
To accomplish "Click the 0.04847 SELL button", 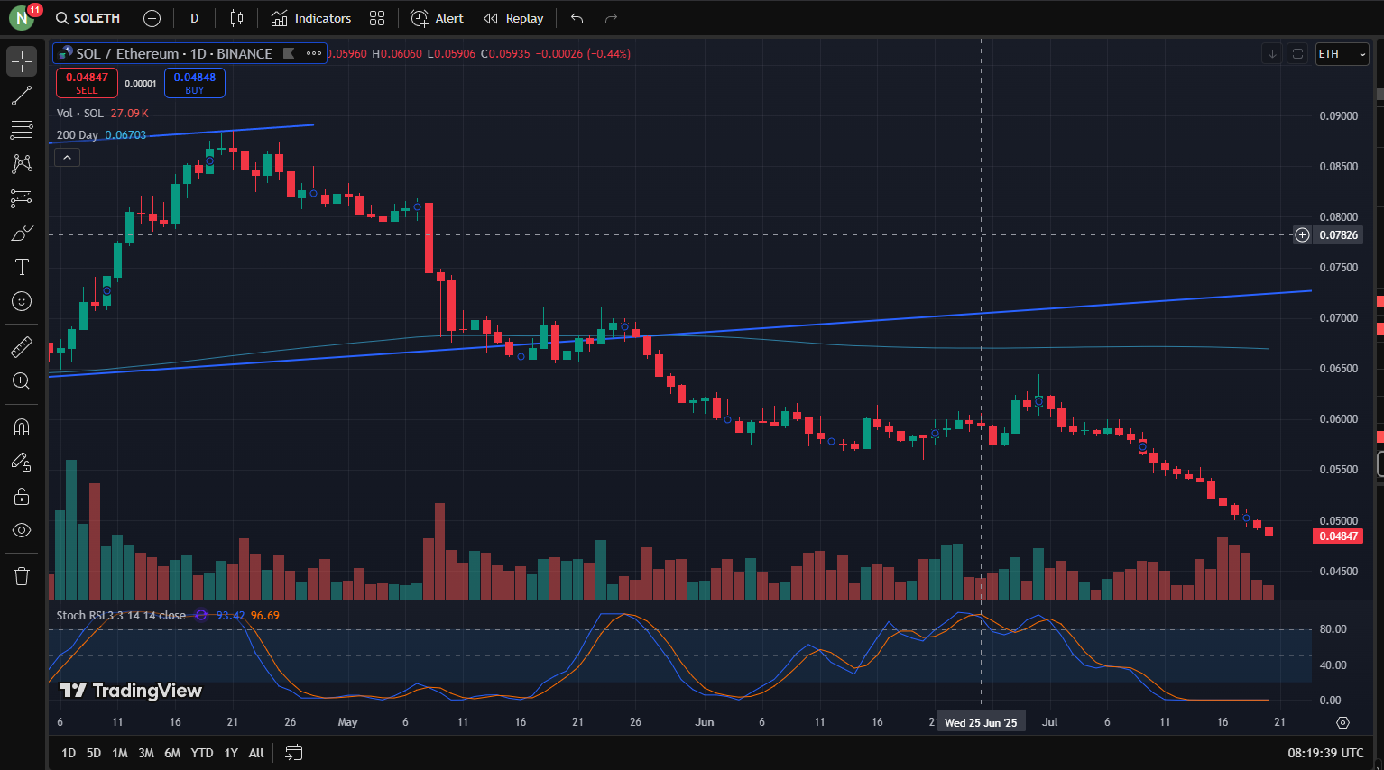I will (87, 83).
